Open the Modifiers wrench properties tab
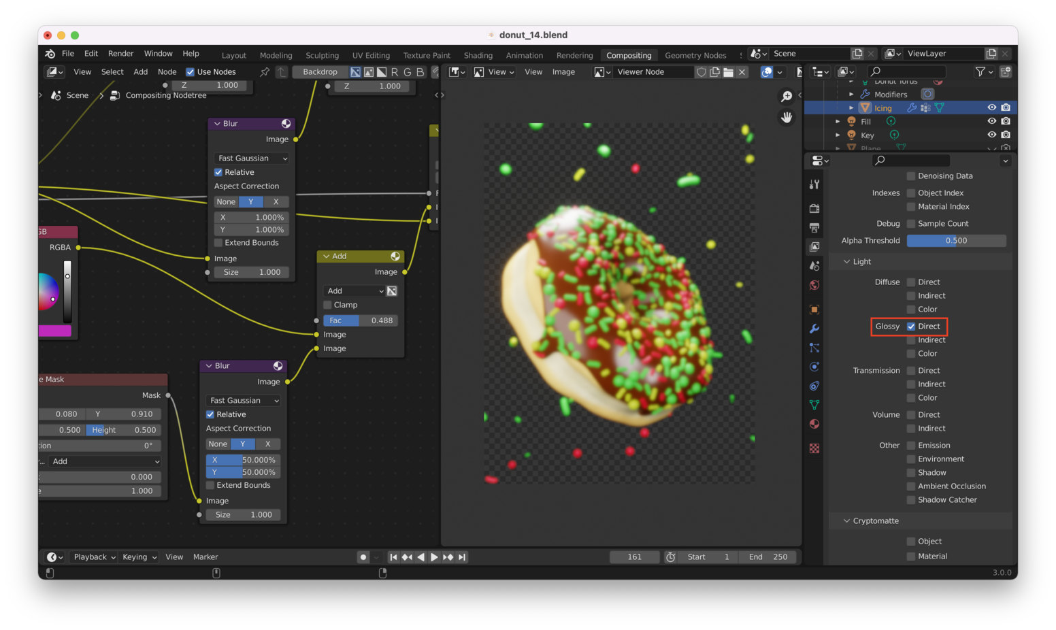The height and width of the screenshot is (630, 1056). click(814, 329)
